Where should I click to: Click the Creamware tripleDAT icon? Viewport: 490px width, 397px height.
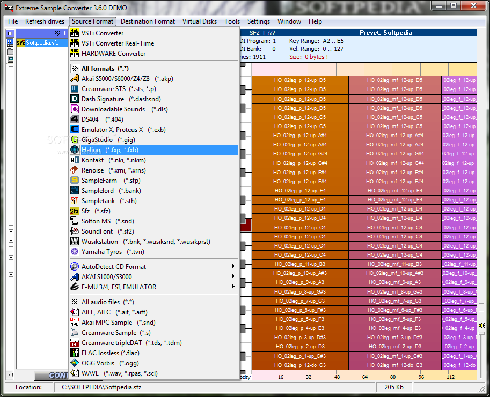click(75, 343)
